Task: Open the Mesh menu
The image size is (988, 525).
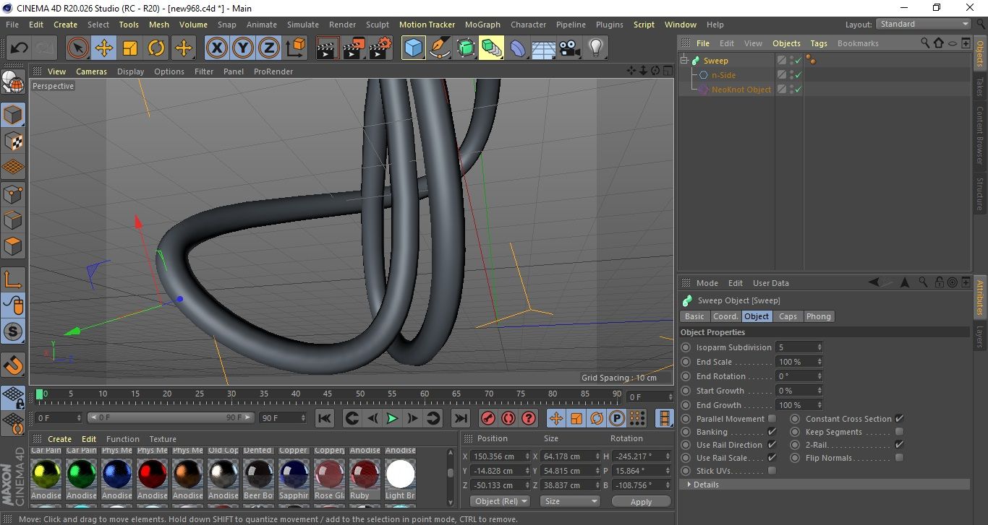Action: click(159, 25)
